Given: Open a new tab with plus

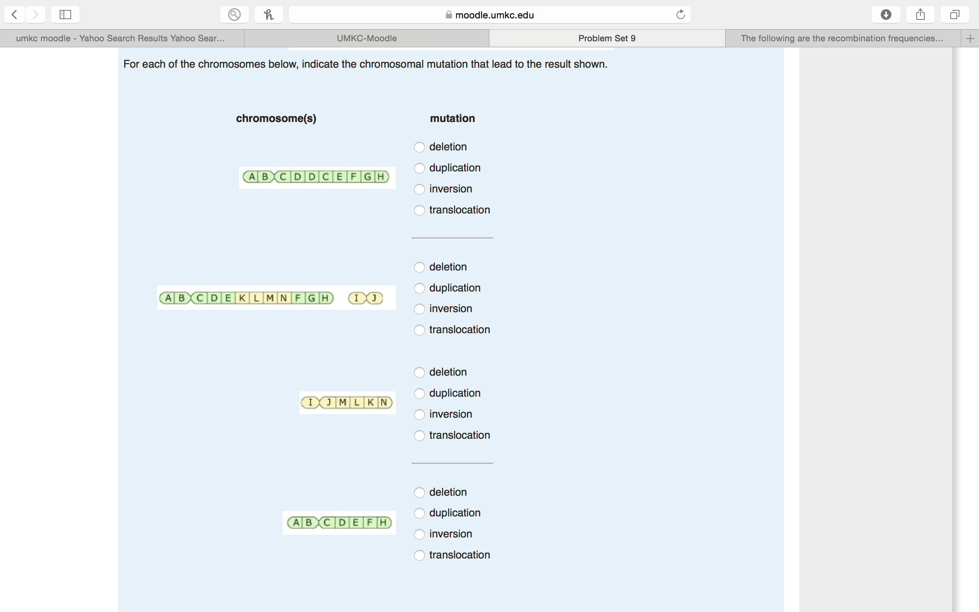Looking at the screenshot, I should (x=970, y=39).
